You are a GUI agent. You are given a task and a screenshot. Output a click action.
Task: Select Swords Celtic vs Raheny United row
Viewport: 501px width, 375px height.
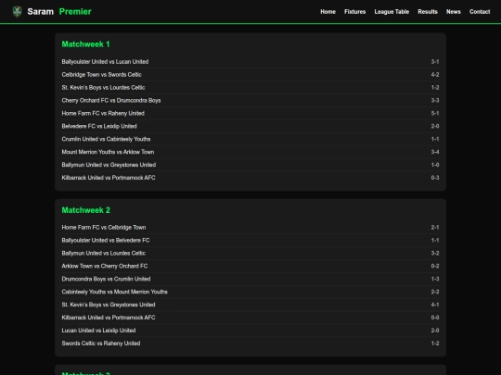point(250,344)
